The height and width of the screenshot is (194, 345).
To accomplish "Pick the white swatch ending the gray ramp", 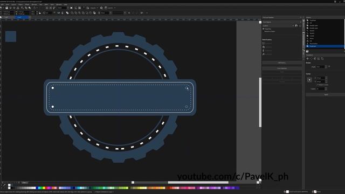I will pos(34,188).
